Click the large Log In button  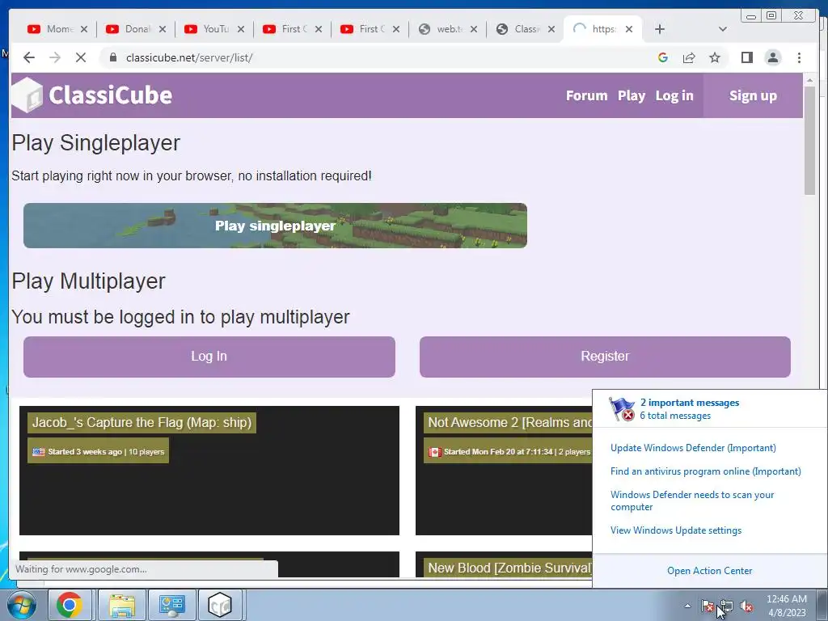(x=209, y=357)
